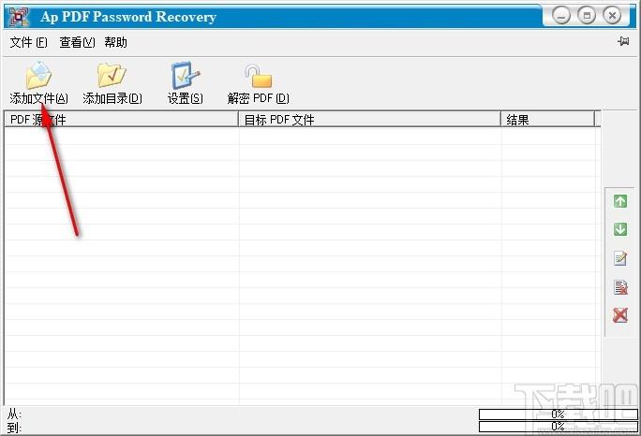Click the lower 0% progress bar
The height and width of the screenshot is (436, 641).
point(558,427)
